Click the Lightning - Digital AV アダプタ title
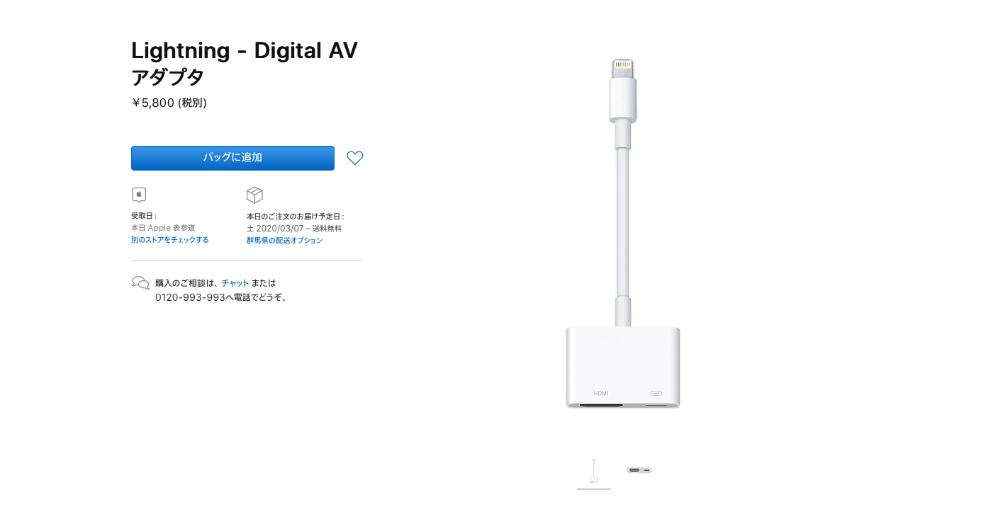The width and height of the screenshot is (998, 516). tap(245, 63)
